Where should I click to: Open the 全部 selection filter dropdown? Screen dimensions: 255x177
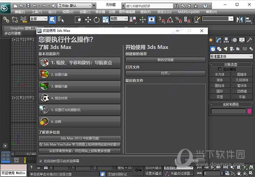(39, 19)
